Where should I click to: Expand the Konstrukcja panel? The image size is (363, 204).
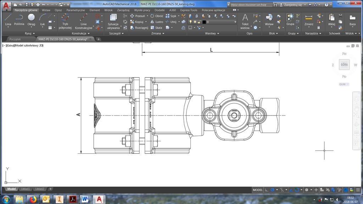80,33
